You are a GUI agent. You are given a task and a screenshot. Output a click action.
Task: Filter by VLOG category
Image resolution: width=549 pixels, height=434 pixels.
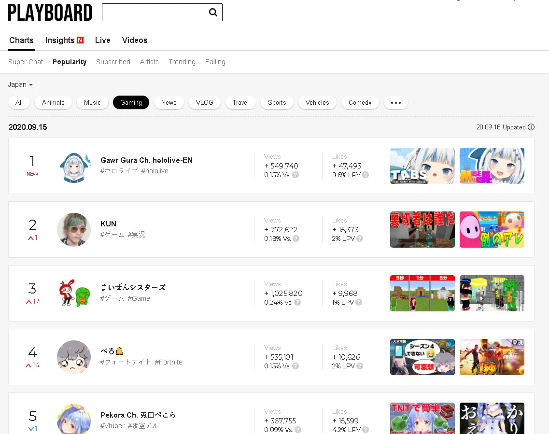click(x=204, y=102)
